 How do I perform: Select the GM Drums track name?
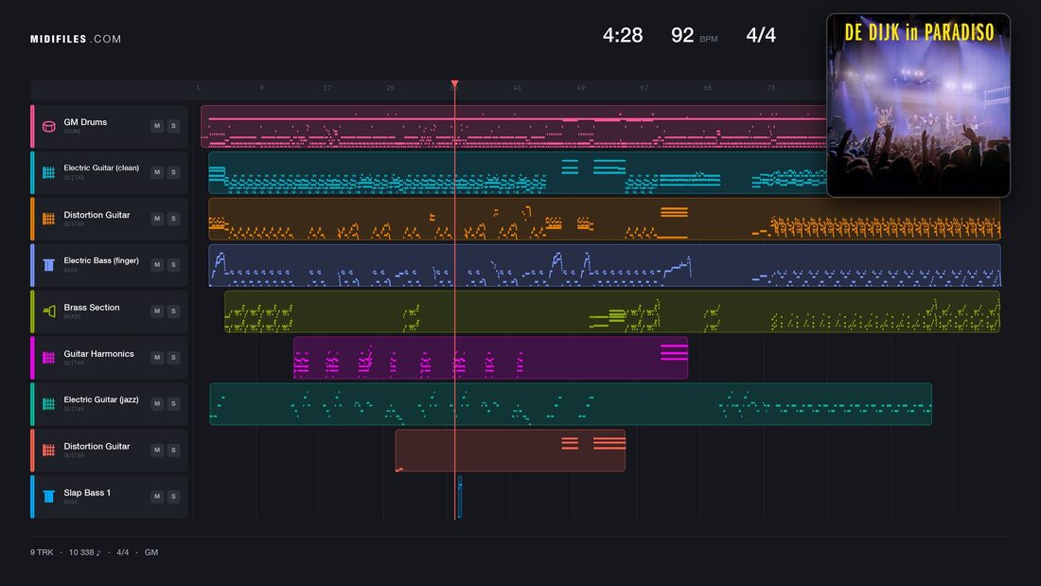[x=85, y=122]
